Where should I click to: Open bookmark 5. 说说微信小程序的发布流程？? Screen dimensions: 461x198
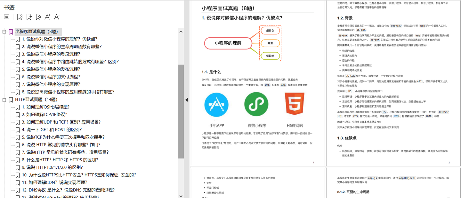51,69
